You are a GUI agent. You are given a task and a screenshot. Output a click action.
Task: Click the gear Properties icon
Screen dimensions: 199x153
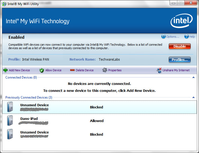[x=105, y=70]
